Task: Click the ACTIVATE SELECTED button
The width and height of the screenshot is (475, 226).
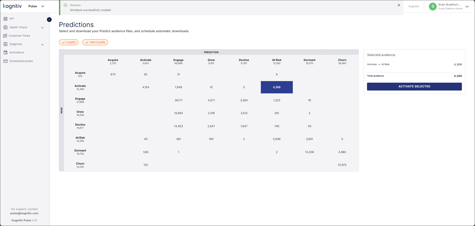Action: point(414,87)
